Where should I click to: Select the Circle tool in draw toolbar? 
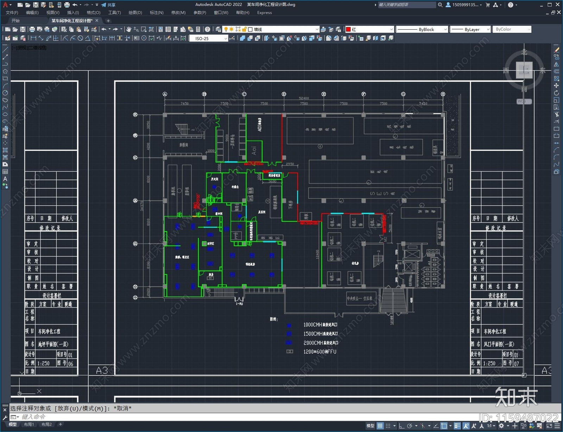click(x=5, y=93)
